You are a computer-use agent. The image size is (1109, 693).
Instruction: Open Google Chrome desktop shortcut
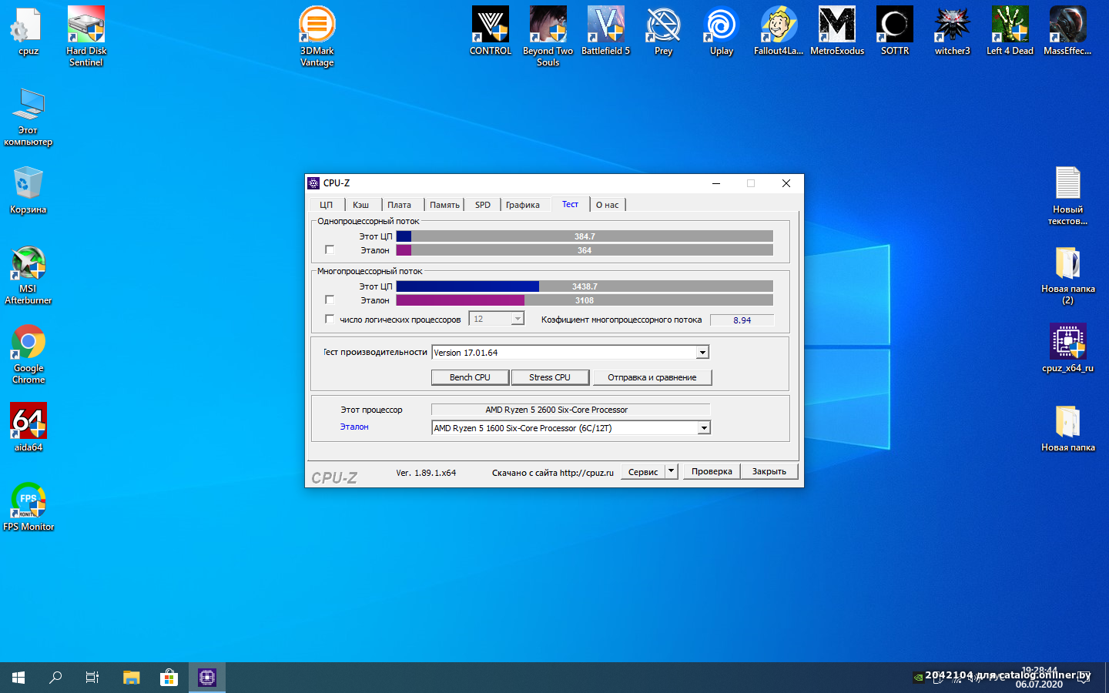point(28,355)
